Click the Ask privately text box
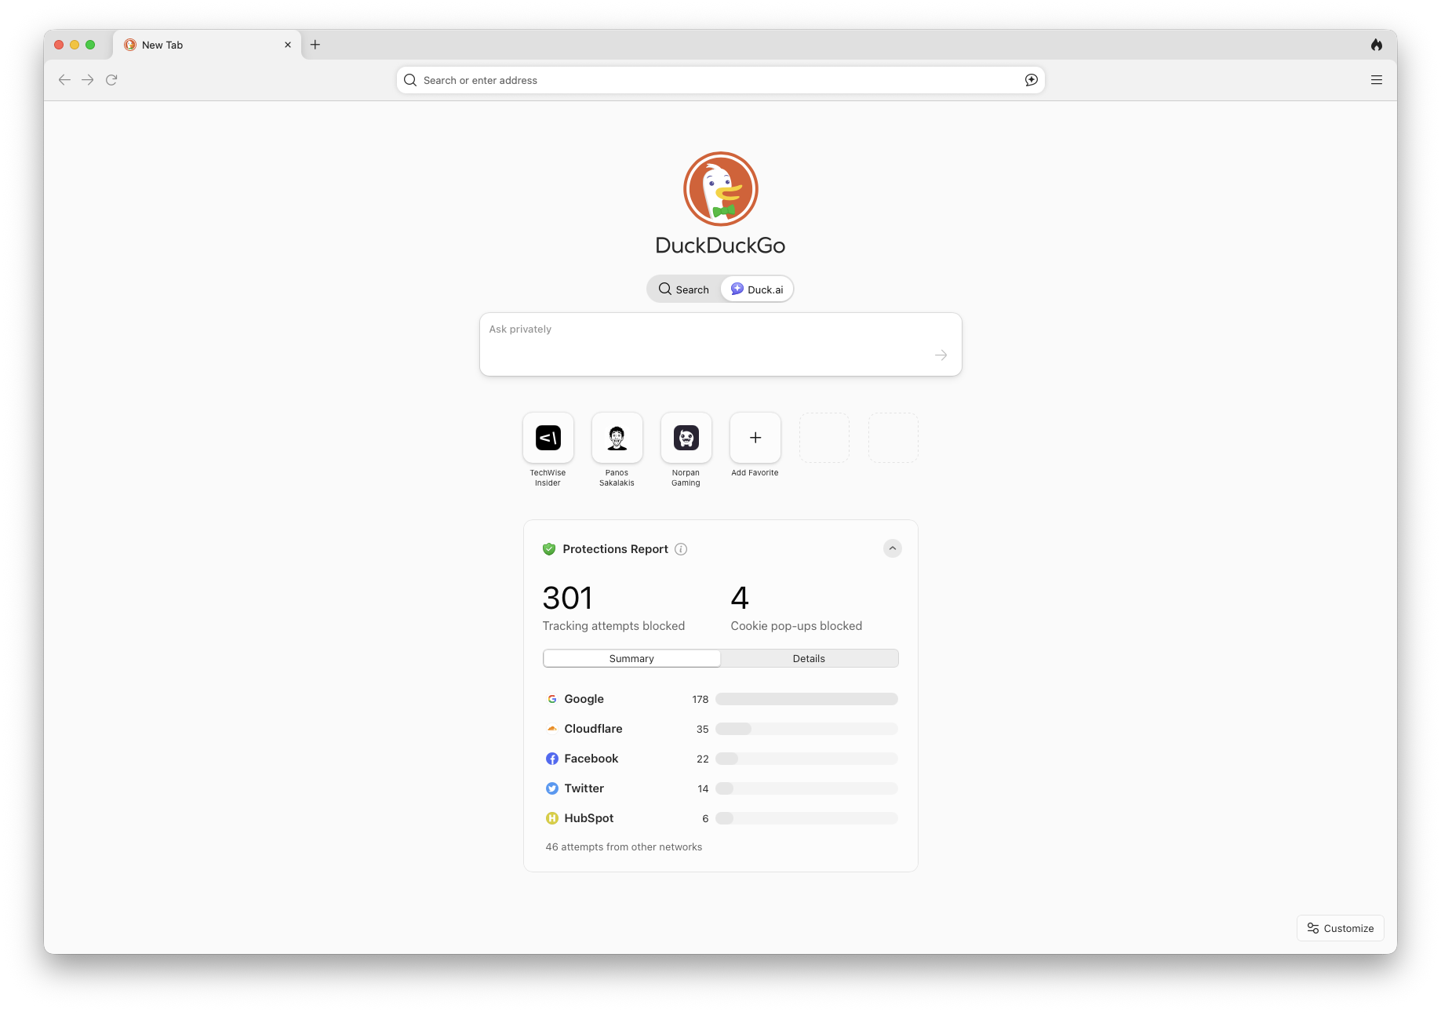 pyautogui.click(x=720, y=344)
